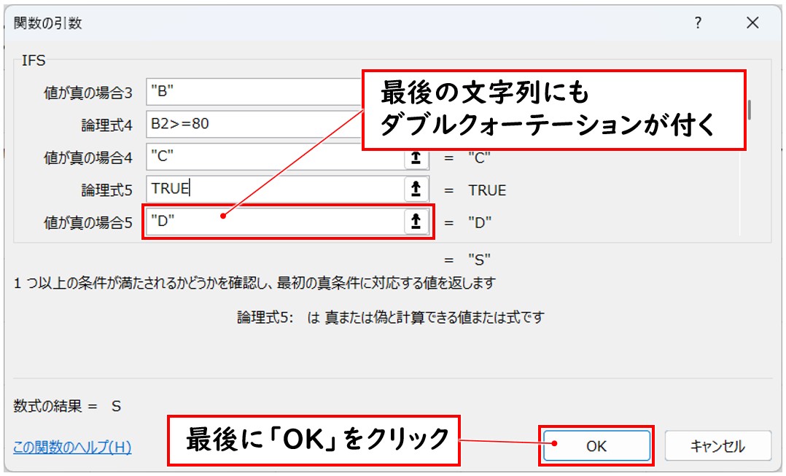
Task: Click the OK button
Action: click(596, 446)
